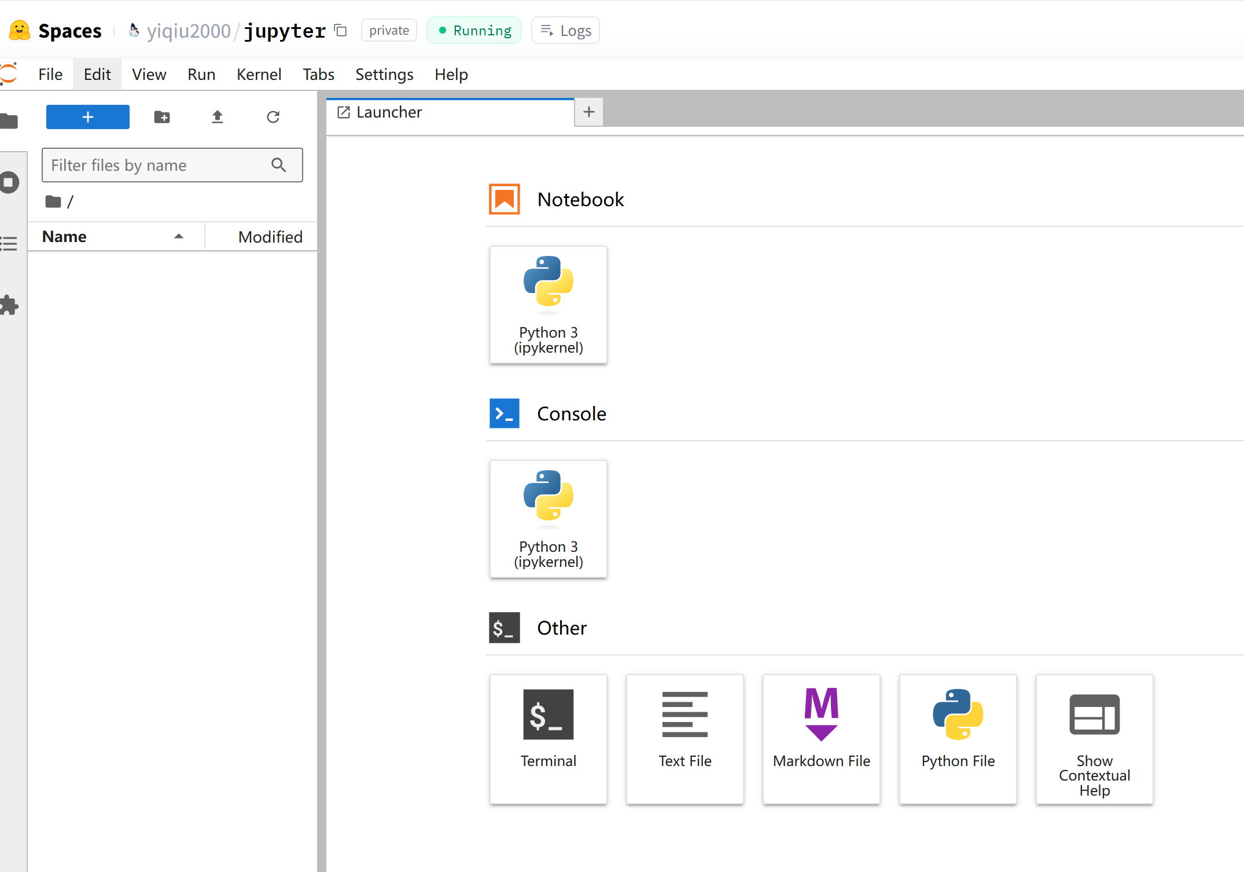Add a new tab with plus icon
This screenshot has height=872, width=1244.
(x=589, y=112)
